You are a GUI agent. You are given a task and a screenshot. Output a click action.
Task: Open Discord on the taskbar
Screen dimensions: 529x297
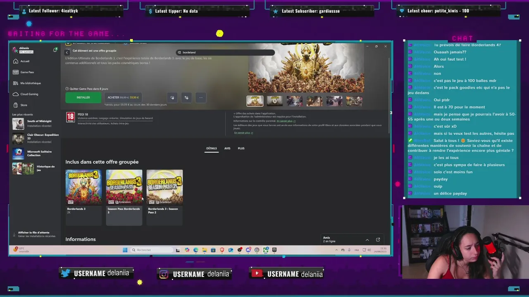pyautogui.click(x=248, y=250)
